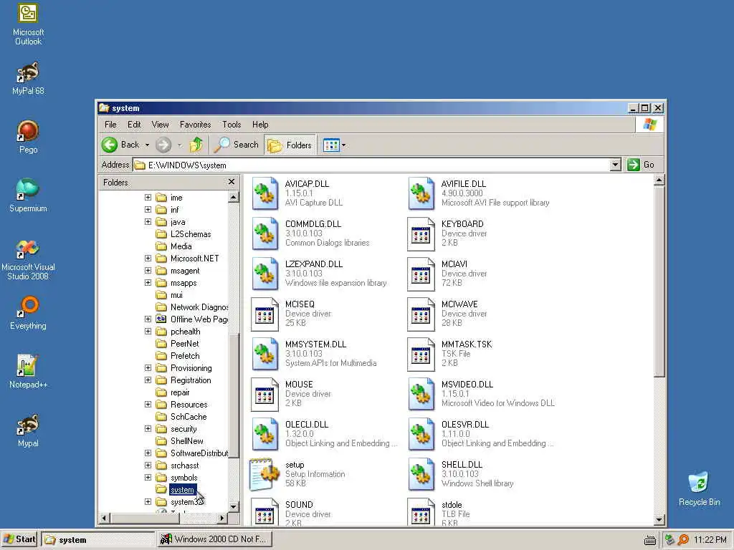734x550 pixels.
Task: Select the LZEXPAND.DLL file icon
Action: pos(265,274)
